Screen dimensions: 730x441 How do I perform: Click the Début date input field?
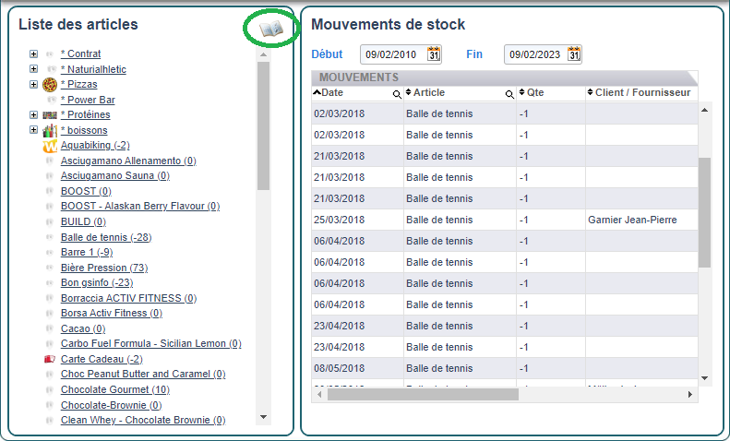[x=391, y=54]
